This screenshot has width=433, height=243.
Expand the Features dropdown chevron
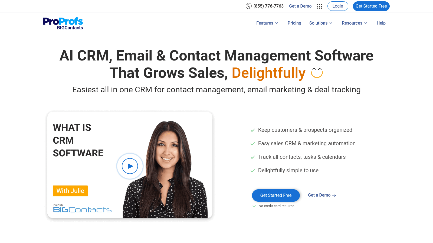(277, 23)
